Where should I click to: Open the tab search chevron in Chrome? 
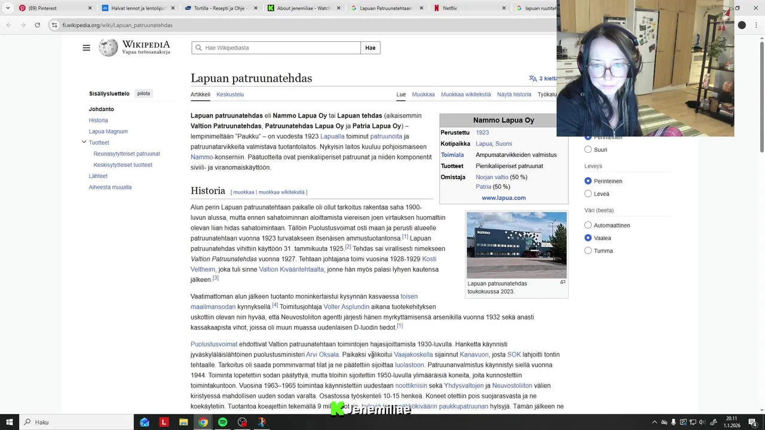click(7, 8)
